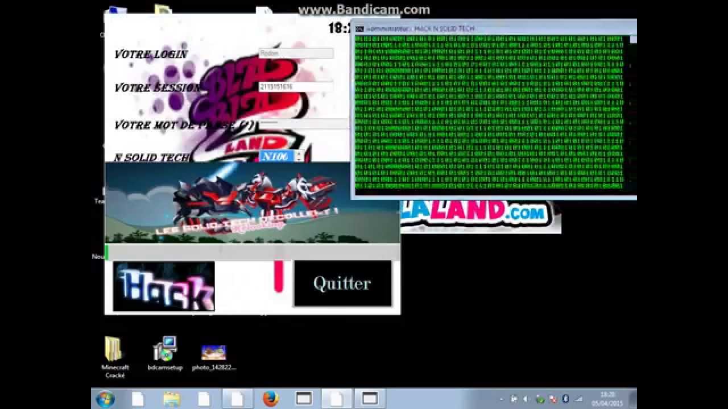Open the Windows Start menu orb
Viewport: 728px width, 409px height.
tap(105, 399)
